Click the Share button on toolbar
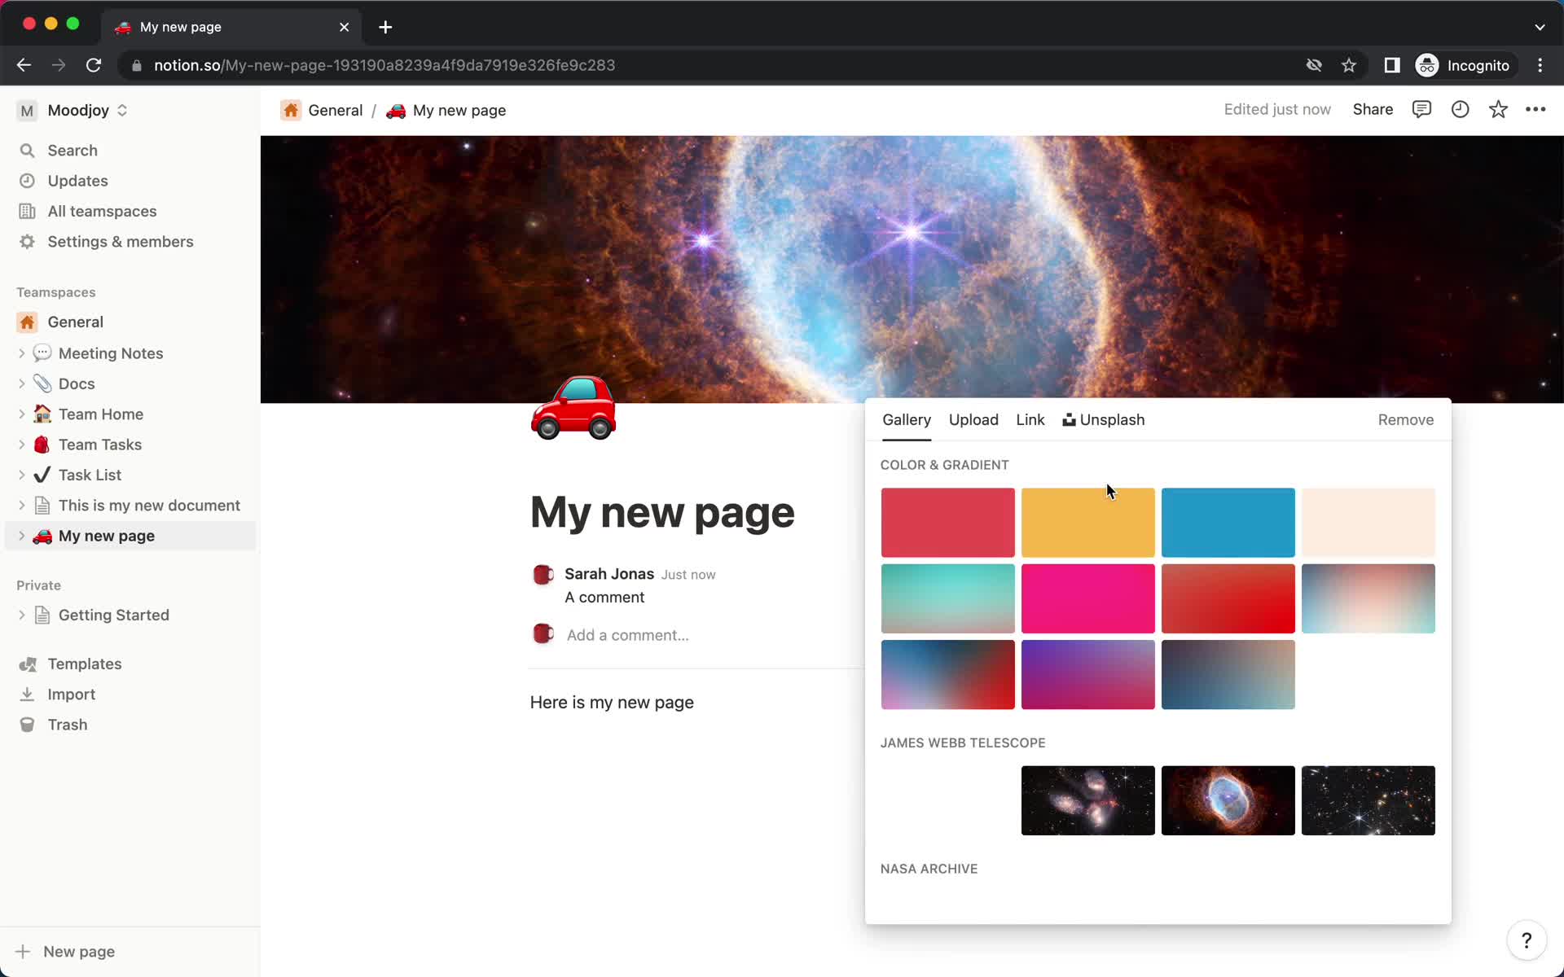 tap(1373, 109)
